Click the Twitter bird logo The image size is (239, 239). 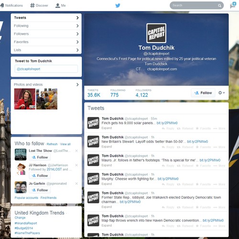118,6
